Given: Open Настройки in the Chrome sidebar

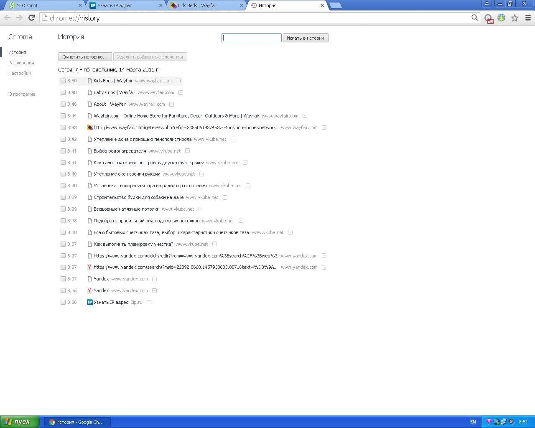Looking at the screenshot, I should click(x=20, y=73).
